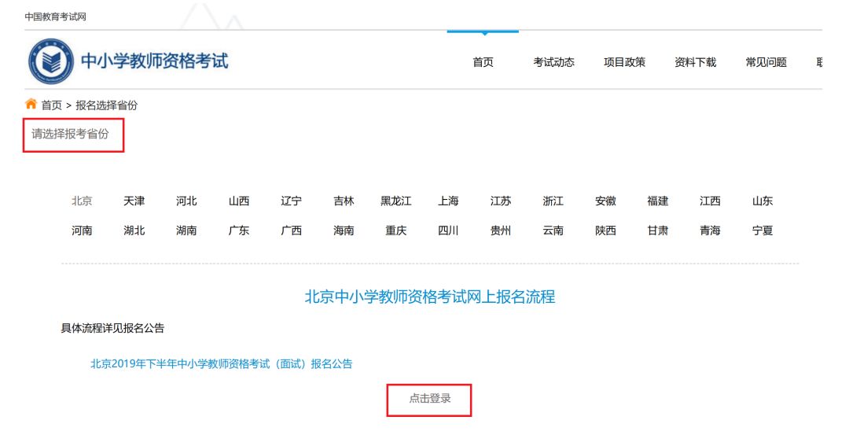
Task: Open 首页 in the top navigation
Action: point(483,62)
